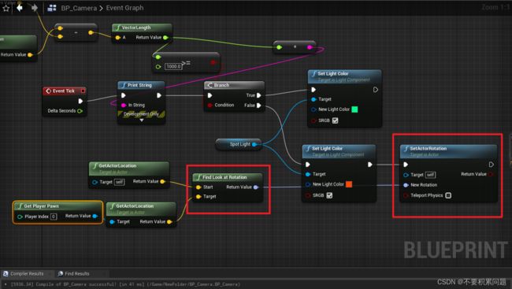Click lower Set Light Color Target pin

tap(308, 174)
